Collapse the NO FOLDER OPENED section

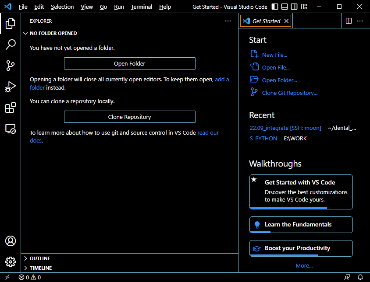[130, 33]
